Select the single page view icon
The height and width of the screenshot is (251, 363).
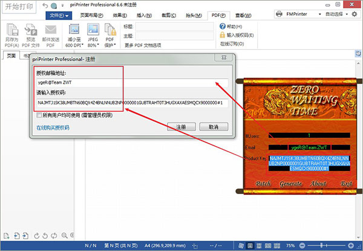click(x=250, y=246)
